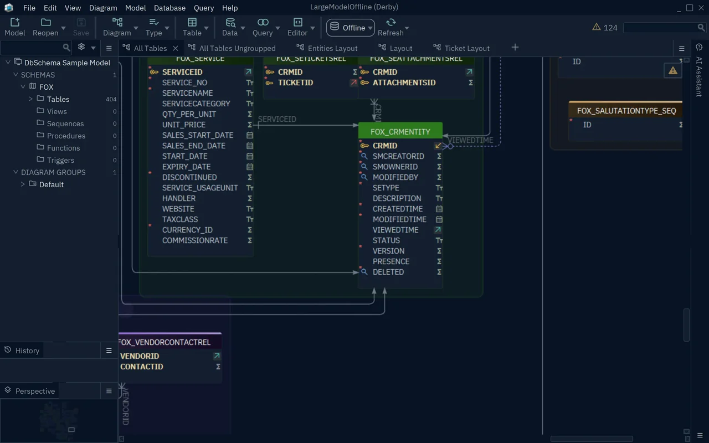The height and width of the screenshot is (443, 709).
Task: Collapse the FOX schema node
Action: tap(23, 87)
